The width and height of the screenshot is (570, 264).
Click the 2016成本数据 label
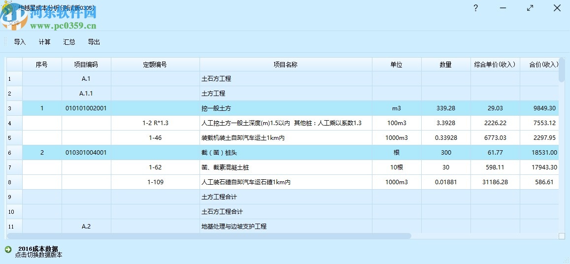[x=38, y=249]
